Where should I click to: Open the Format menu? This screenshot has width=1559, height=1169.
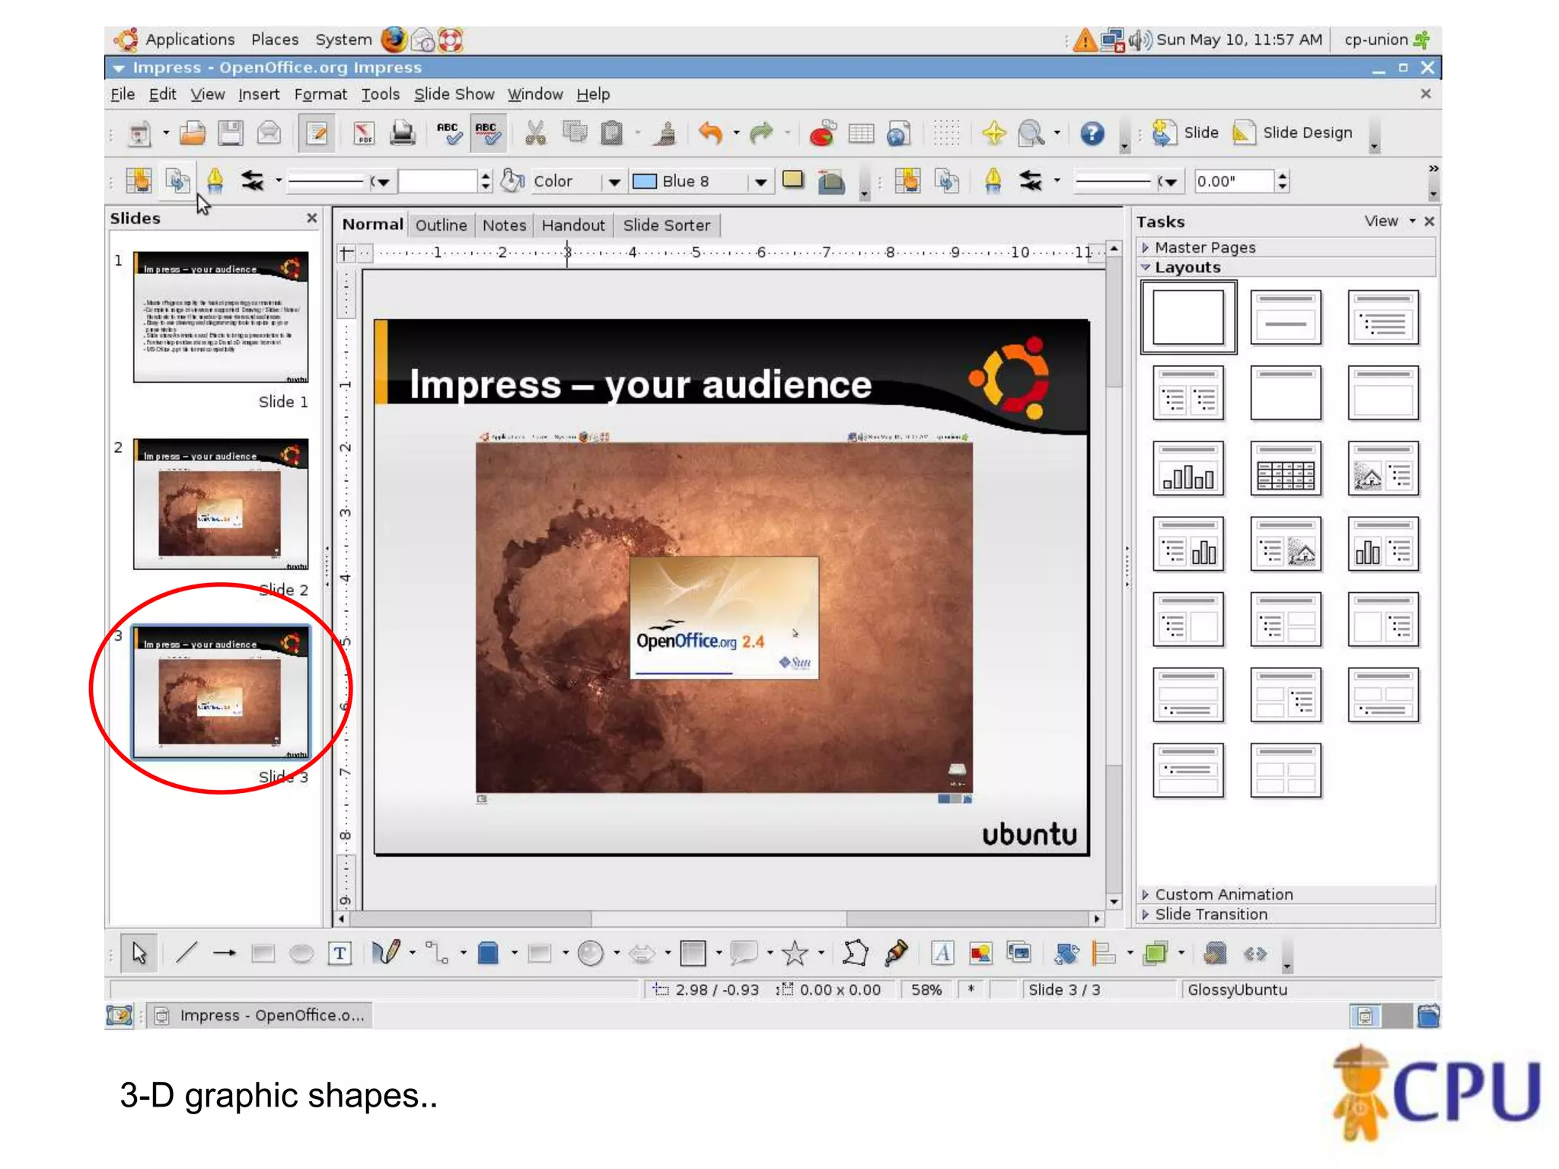click(320, 94)
